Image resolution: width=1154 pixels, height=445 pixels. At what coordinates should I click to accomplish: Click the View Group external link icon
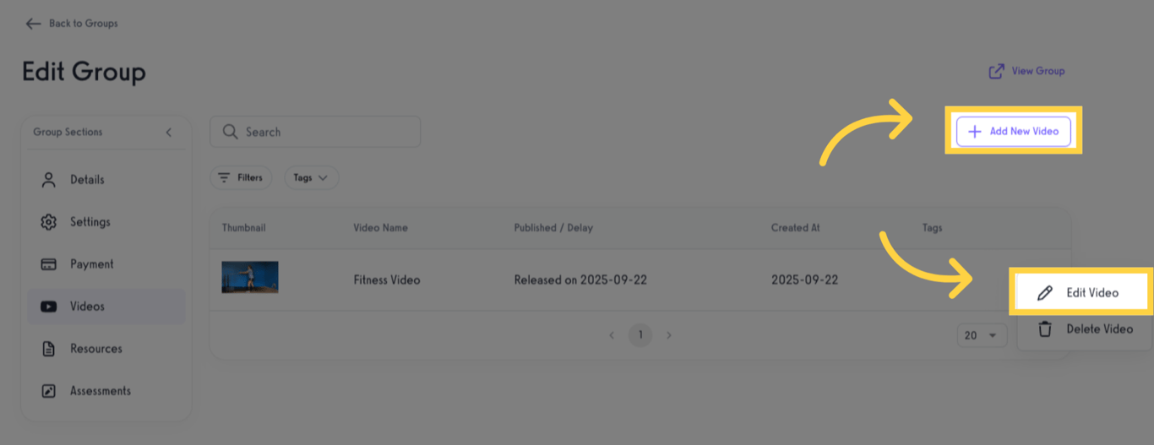pos(997,72)
